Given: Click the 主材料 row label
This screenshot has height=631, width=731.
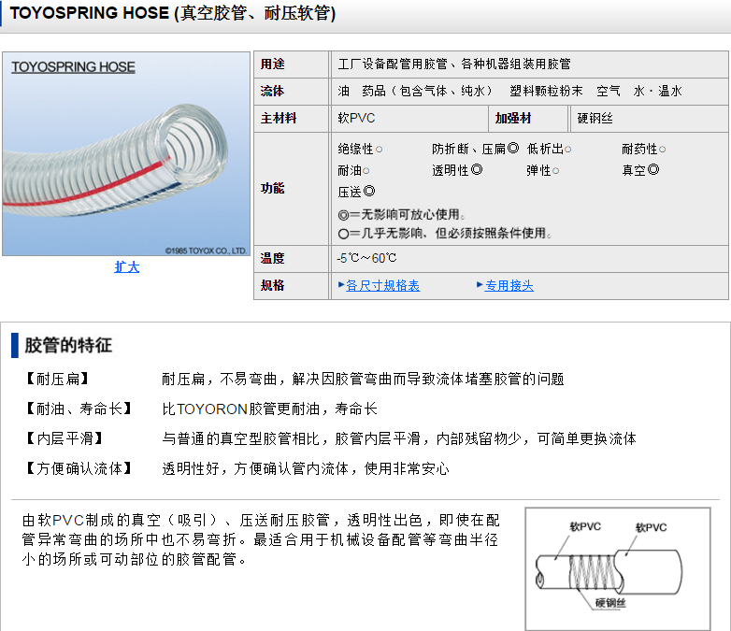Looking at the screenshot, I should pos(279,118).
